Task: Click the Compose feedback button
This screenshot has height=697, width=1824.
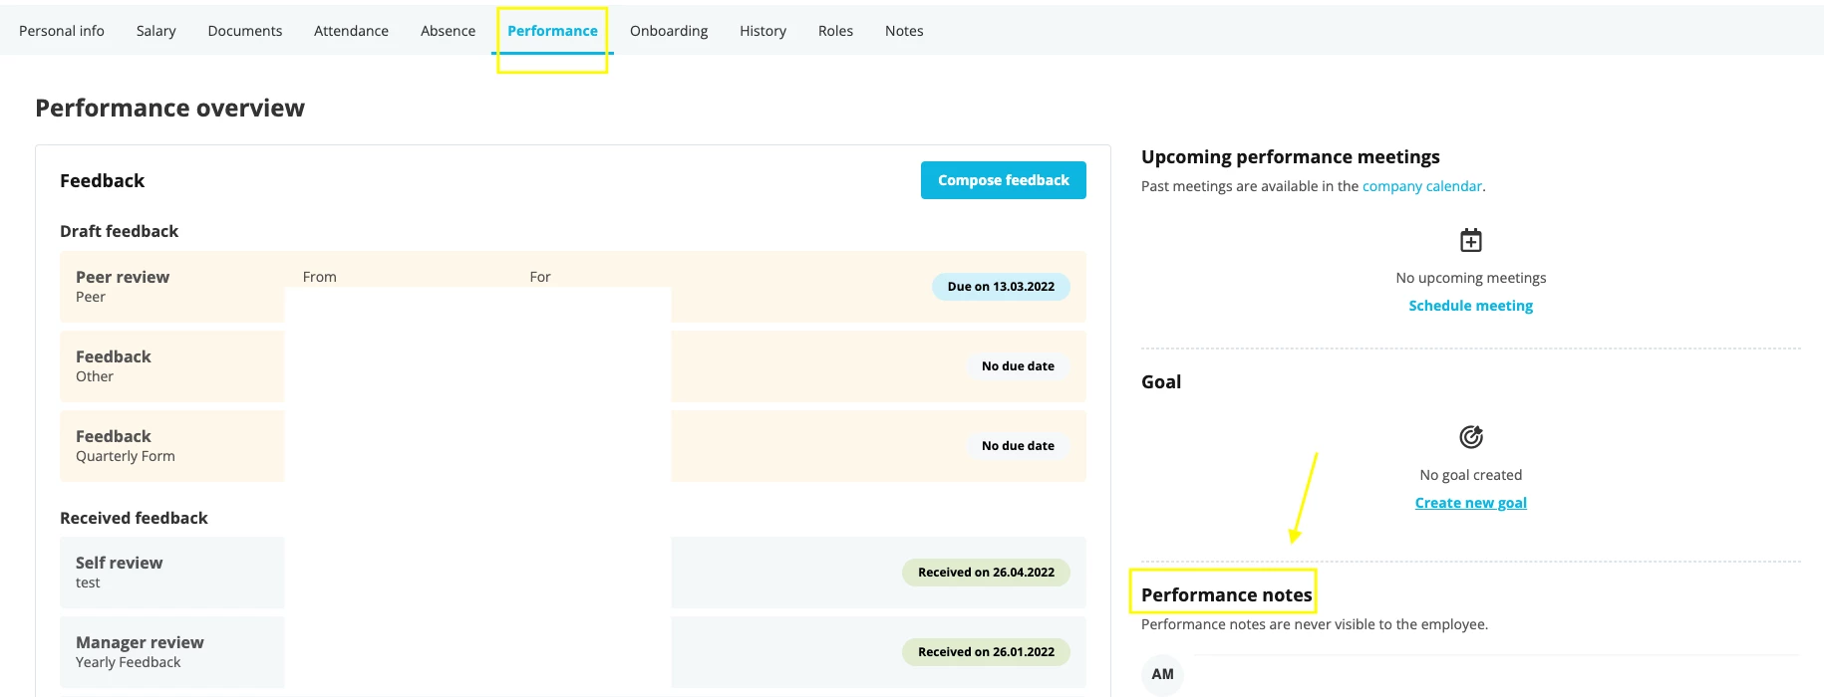Action: (x=1004, y=180)
